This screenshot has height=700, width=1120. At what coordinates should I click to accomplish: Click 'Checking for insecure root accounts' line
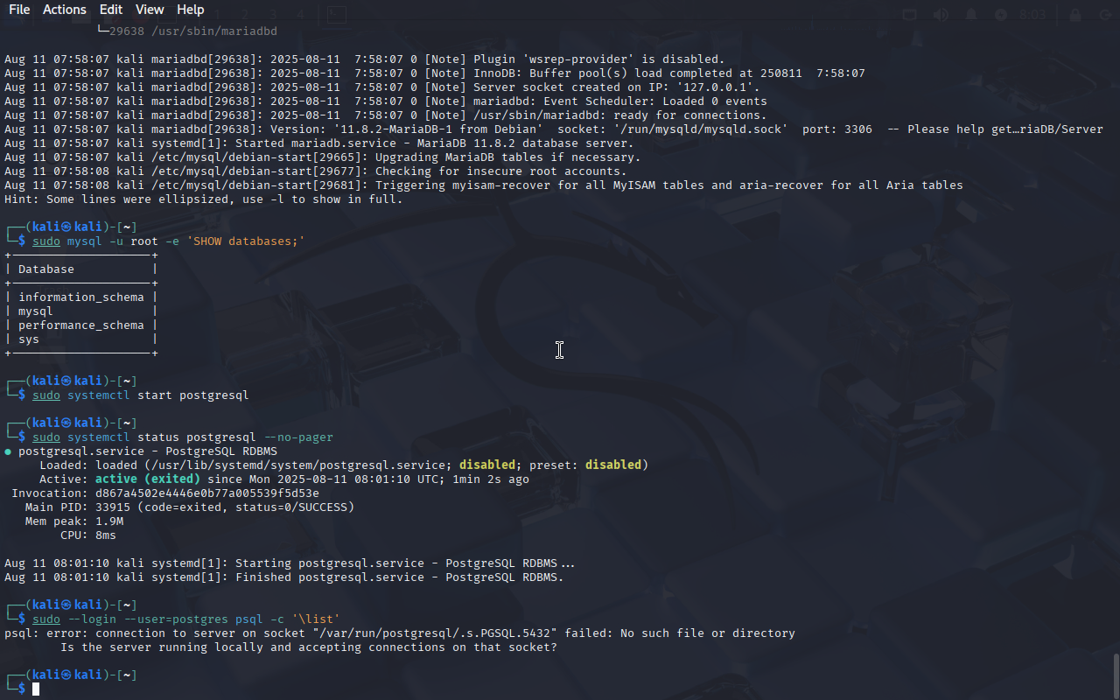tap(316, 171)
